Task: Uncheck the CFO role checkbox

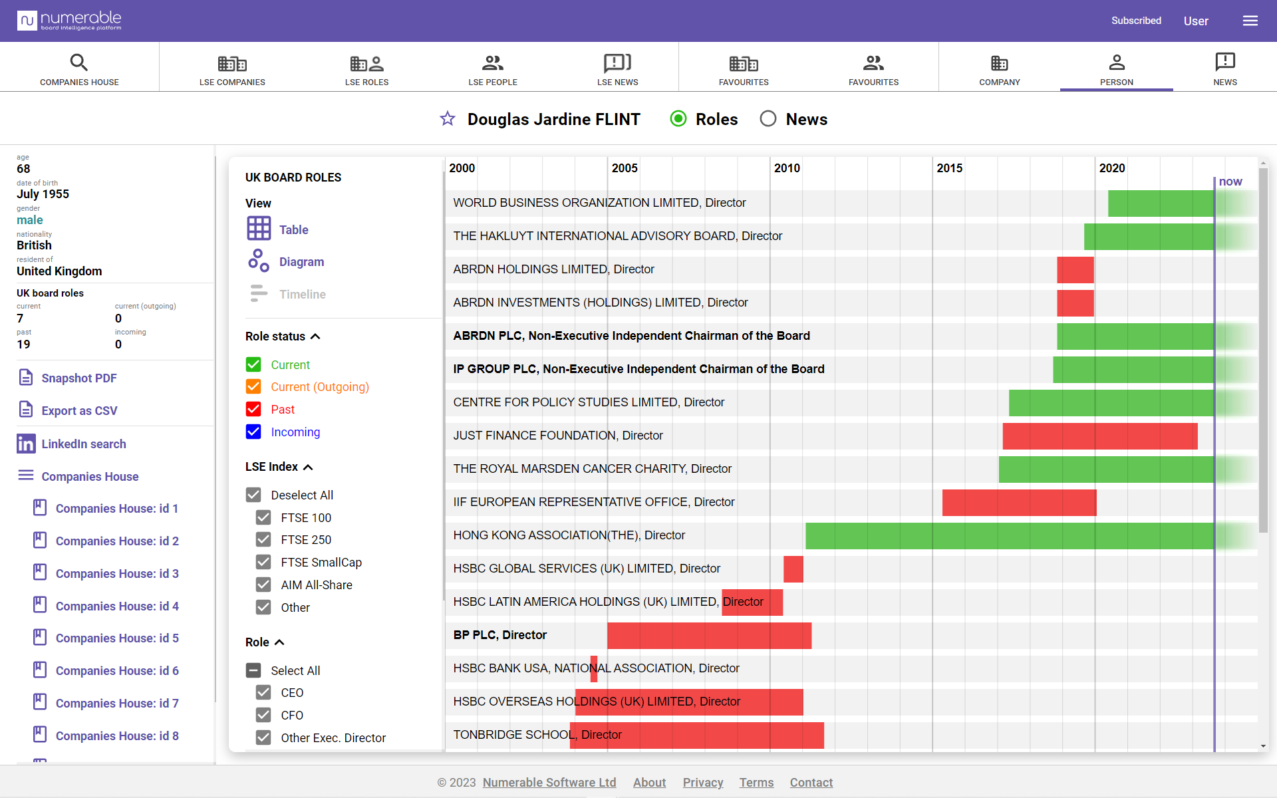Action: pyautogui.click(x=263, y=715)
